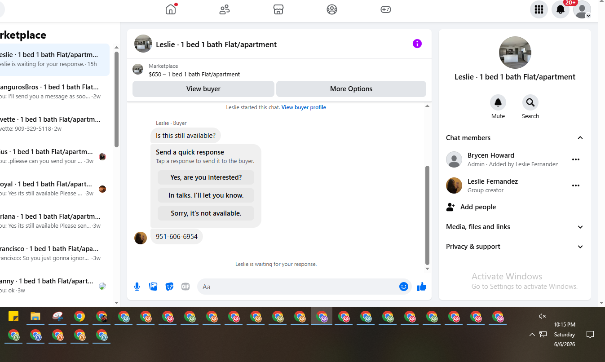Open the conversation starting "Yes its still available Please ..." with avatar

(55, 189)
